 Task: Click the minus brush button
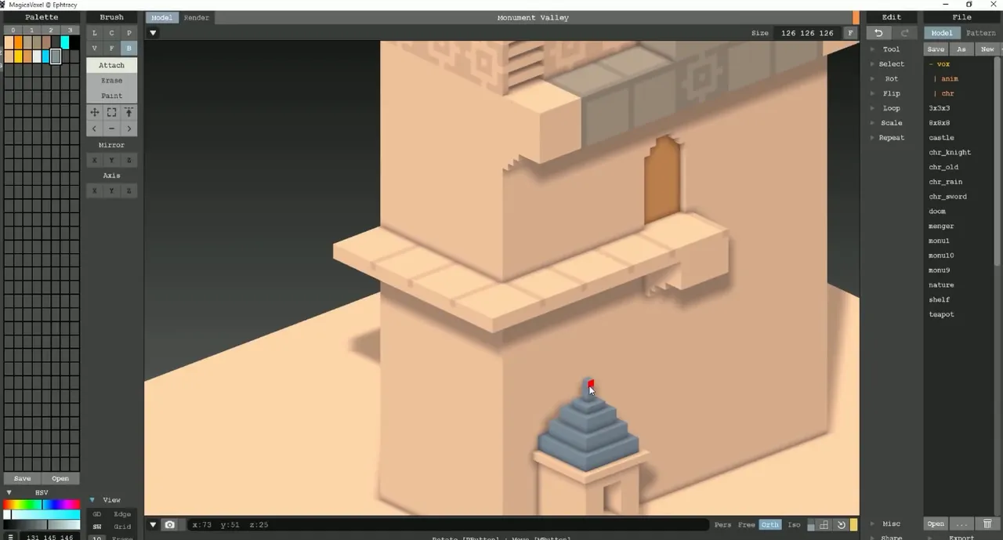pos(111,129)
